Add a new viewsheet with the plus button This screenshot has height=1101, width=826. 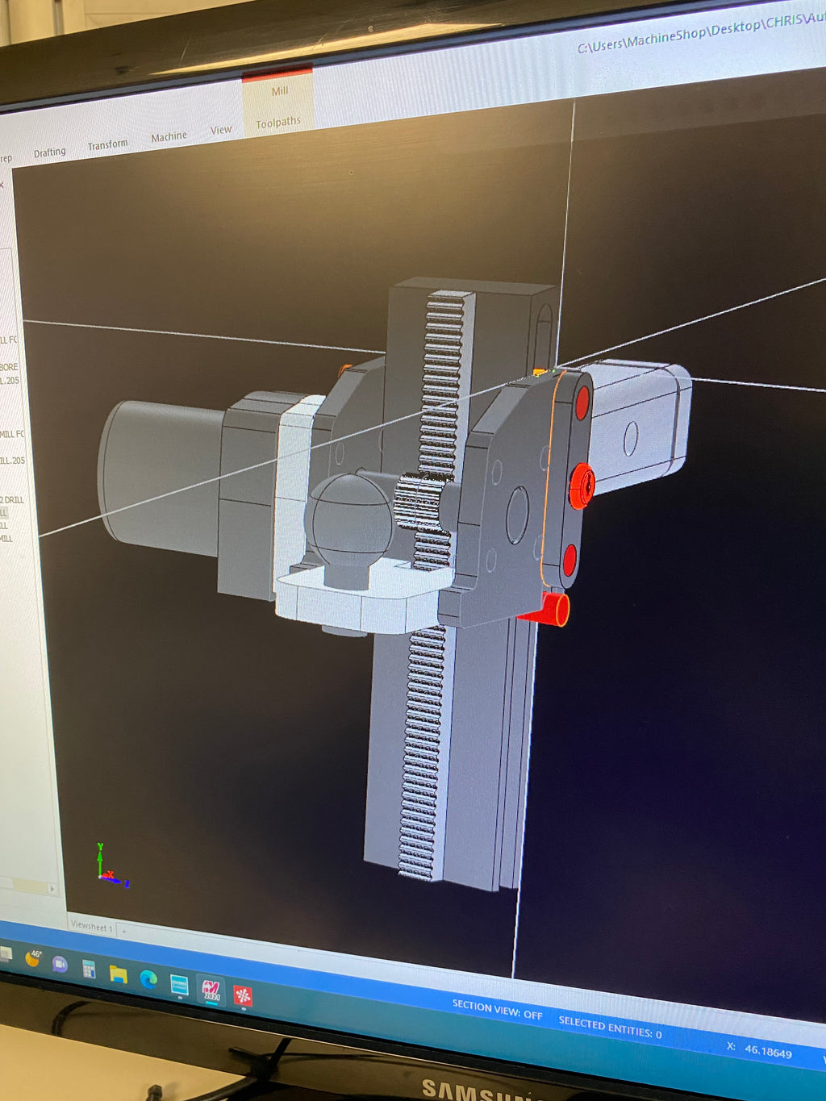123,929
